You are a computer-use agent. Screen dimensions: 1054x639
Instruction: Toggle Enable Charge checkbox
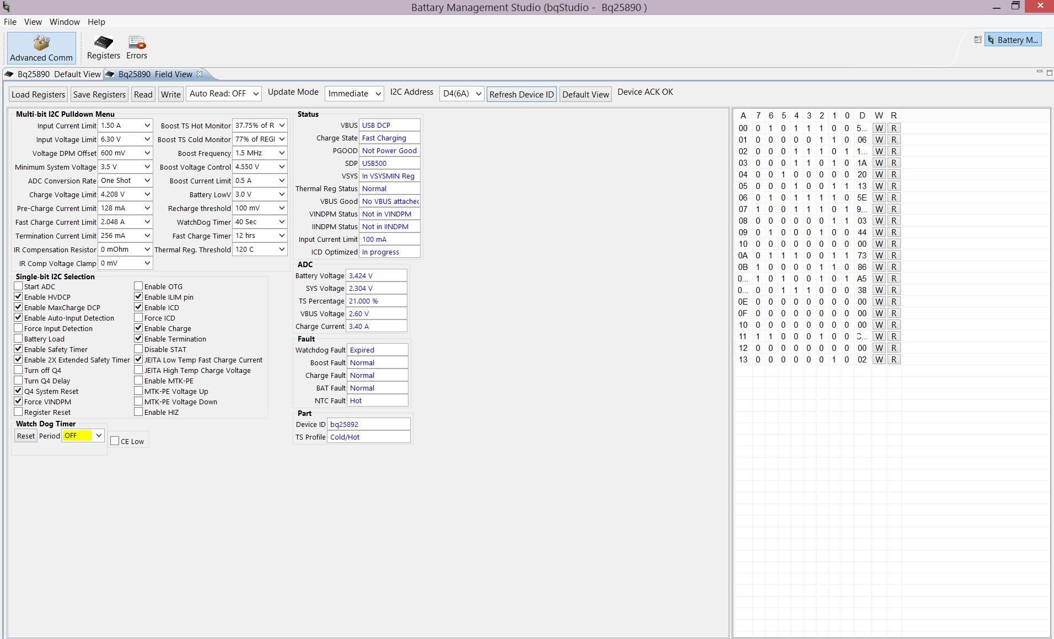click(138, 328)
